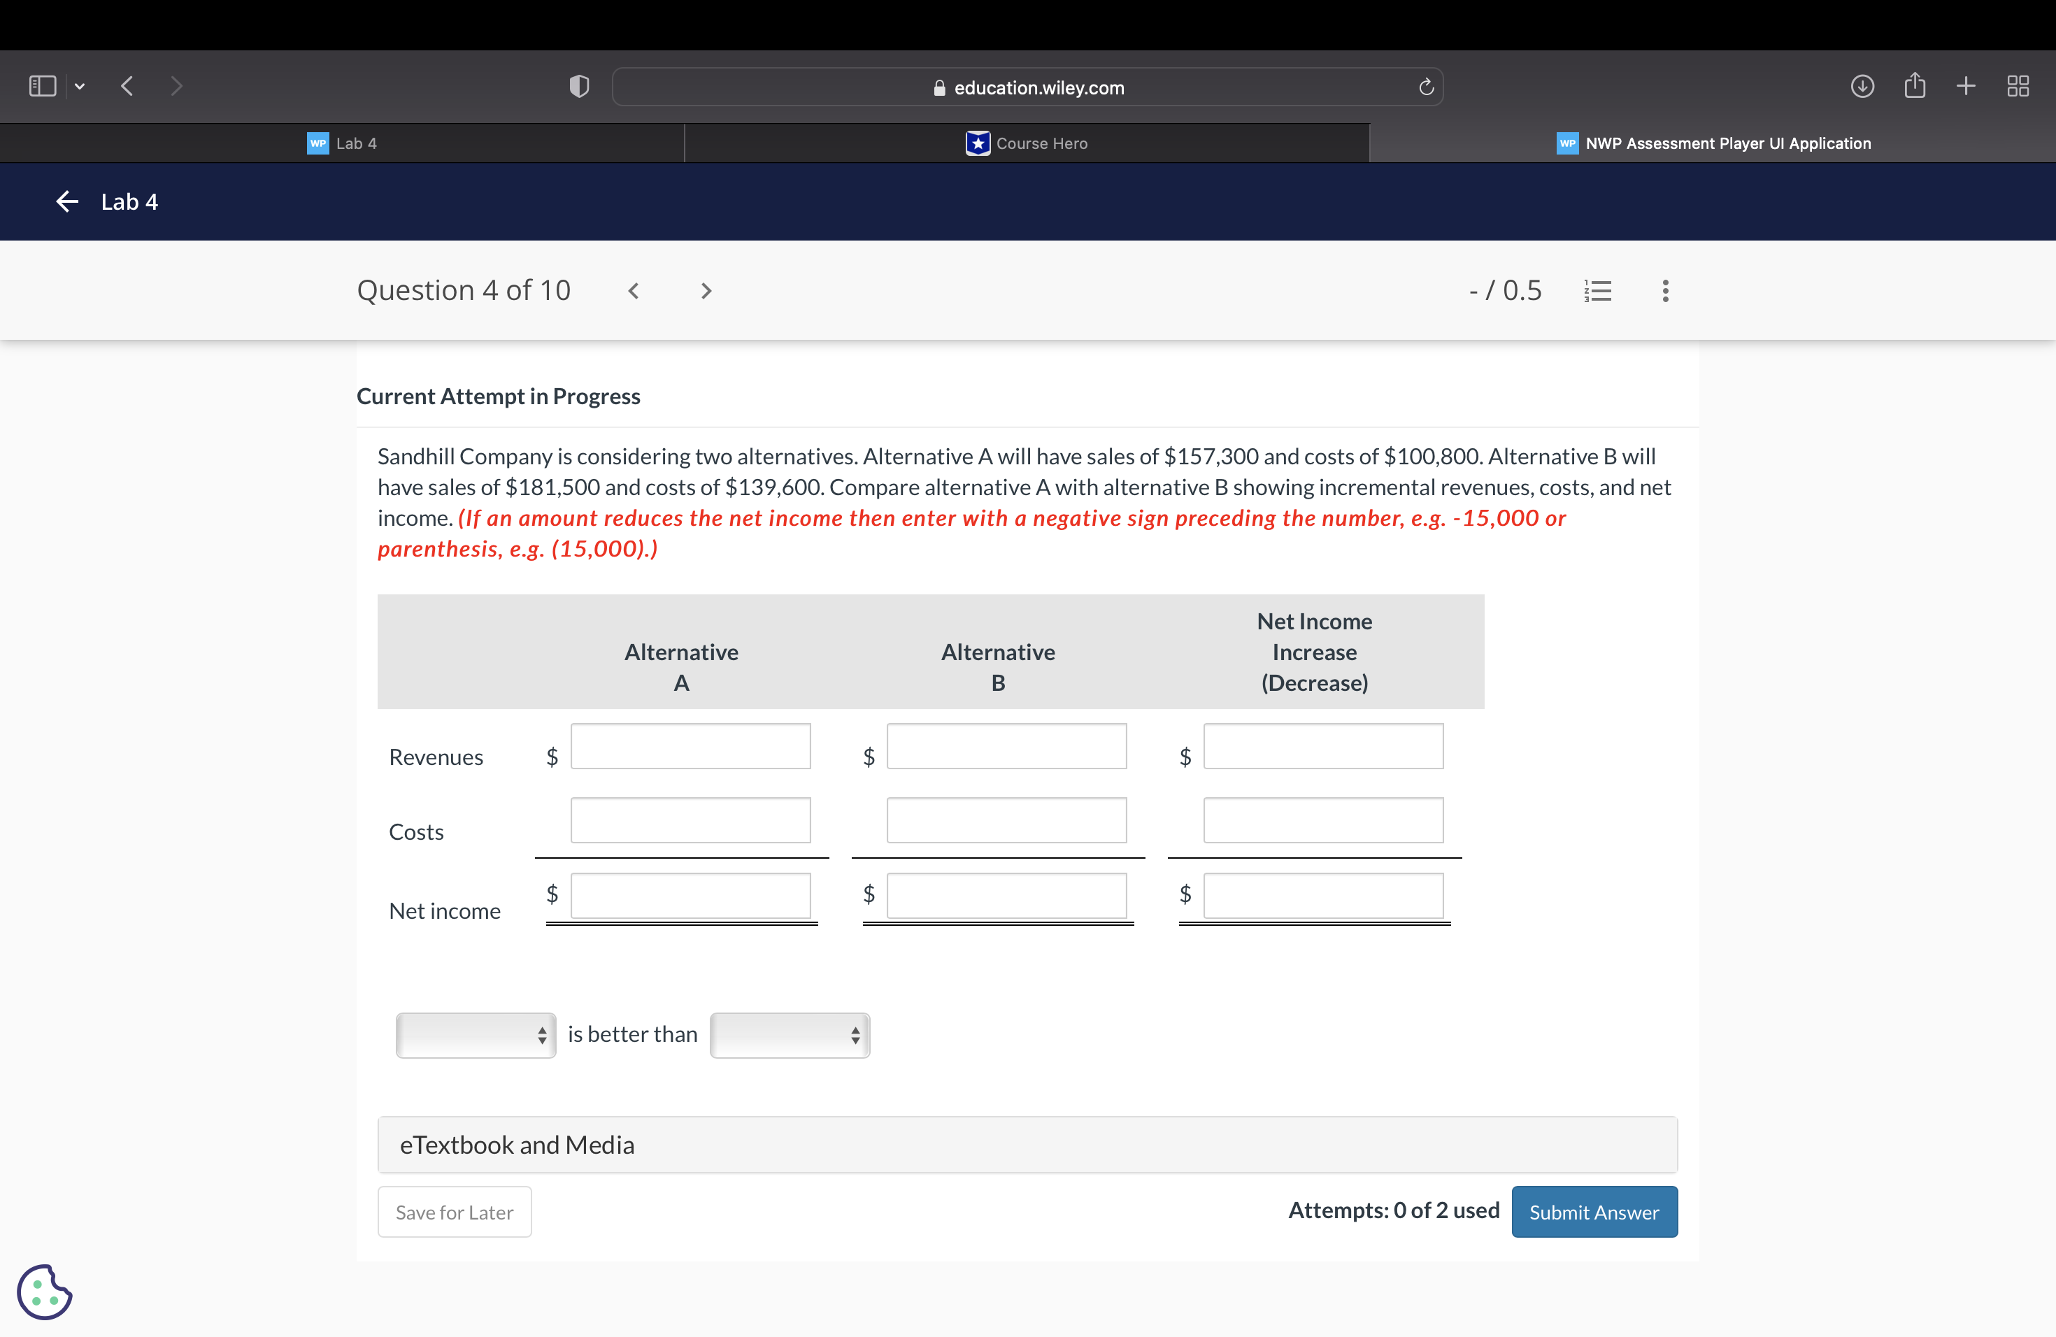Click the Safari sidebar toggle icon
2056x1337 pixels.
(43, 87)
